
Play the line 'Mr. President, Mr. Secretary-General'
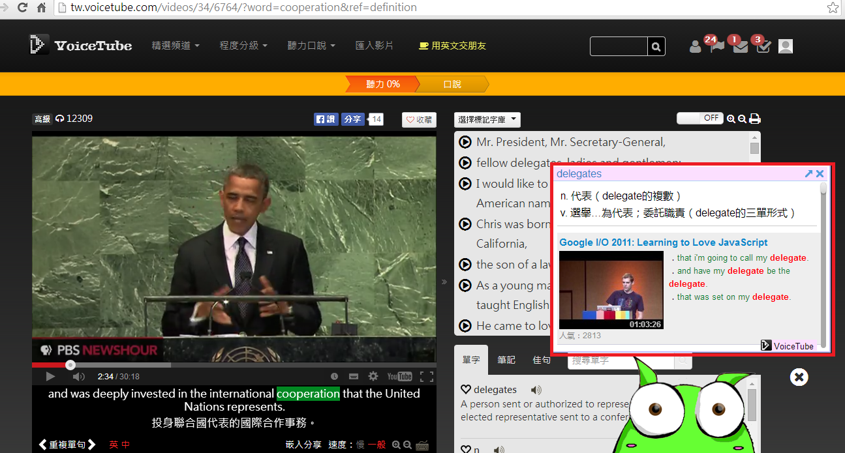pos(465,142)
